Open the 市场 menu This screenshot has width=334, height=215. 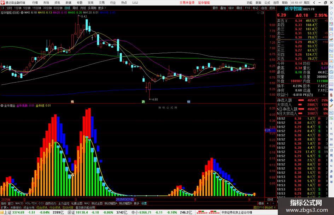click(46, 3)
